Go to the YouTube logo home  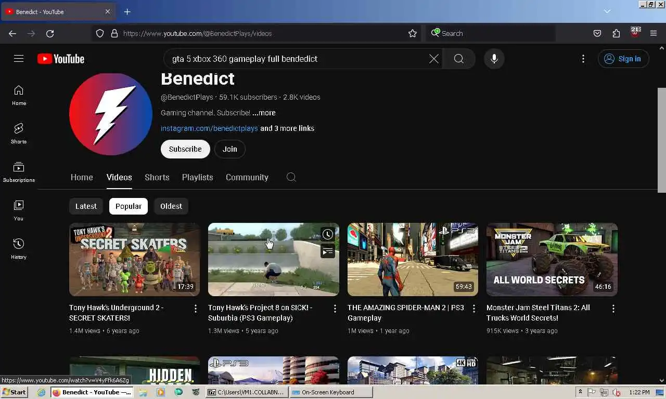coord(61,59)
